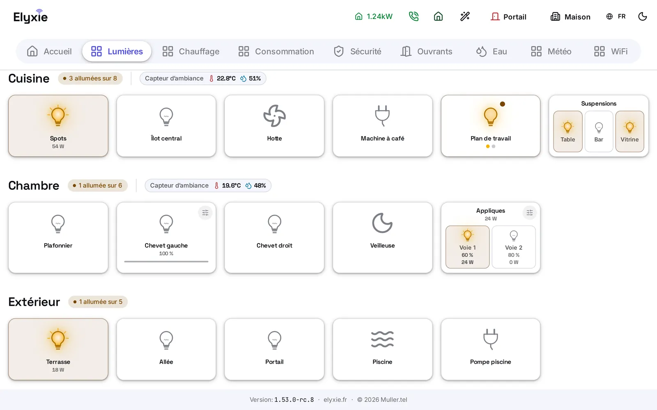Open the Sécurité tab
657x410 pixels.
point(357,51)
